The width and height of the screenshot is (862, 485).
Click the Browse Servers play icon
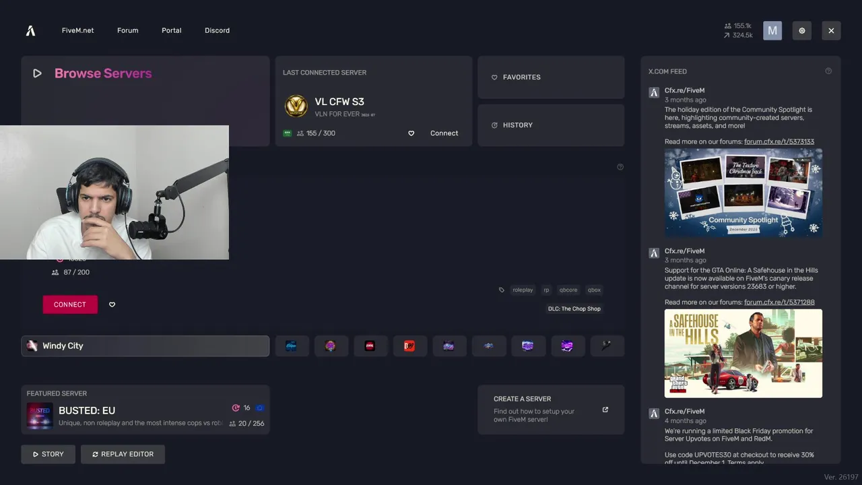click(x=37, y=73)
